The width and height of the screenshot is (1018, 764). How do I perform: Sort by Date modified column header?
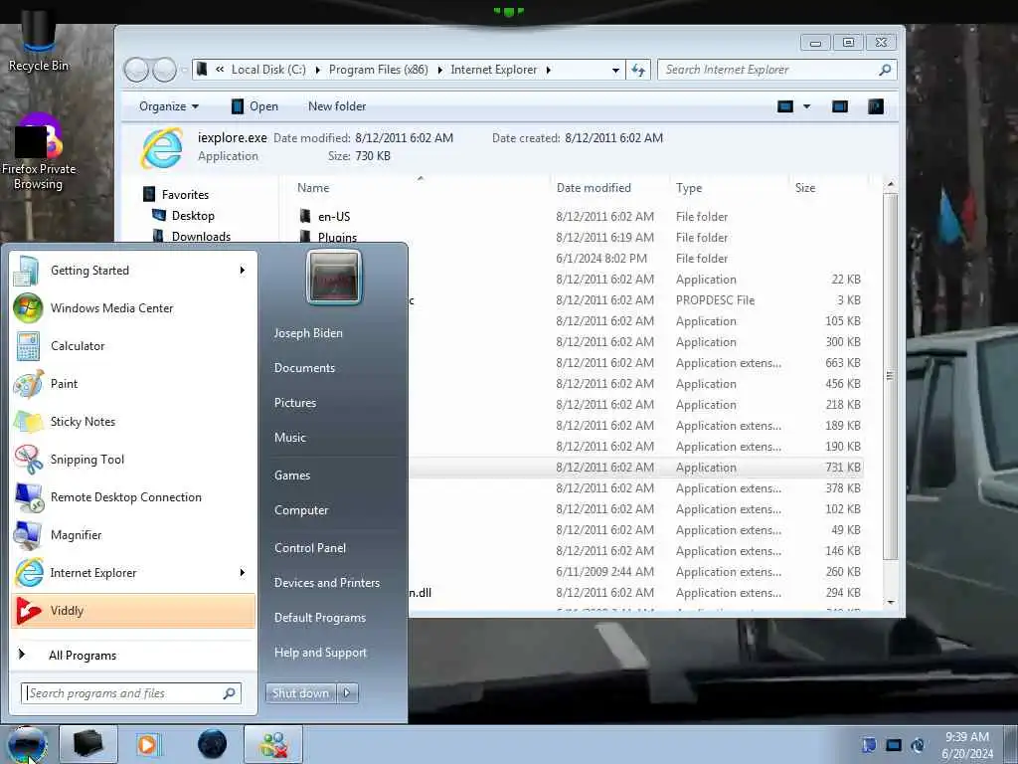594,188
